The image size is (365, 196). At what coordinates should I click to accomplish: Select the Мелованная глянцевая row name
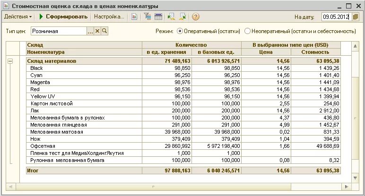[x=59, y=125]
